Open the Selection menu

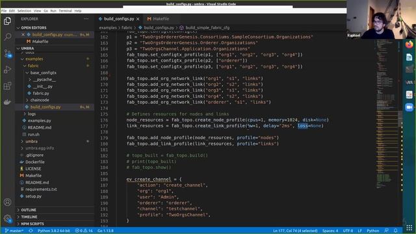click(x=24, y=11)
